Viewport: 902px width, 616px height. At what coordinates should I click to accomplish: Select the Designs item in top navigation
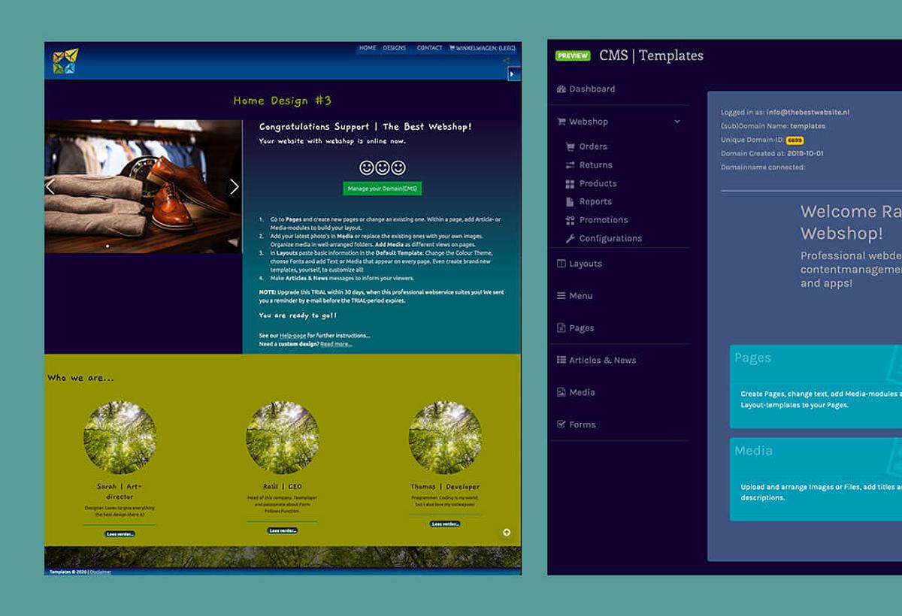394,48
